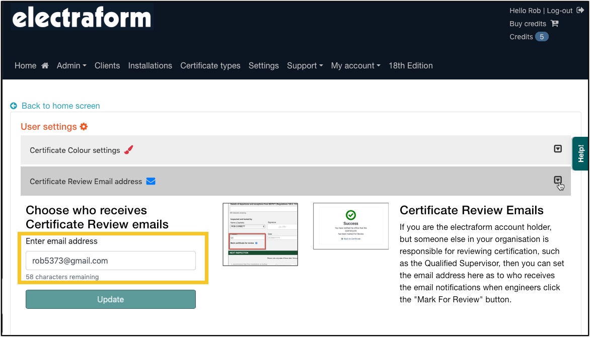Click the 'Enter email address' label
Image resolution: width=590 pixels, height=337 pixels.
62,241
